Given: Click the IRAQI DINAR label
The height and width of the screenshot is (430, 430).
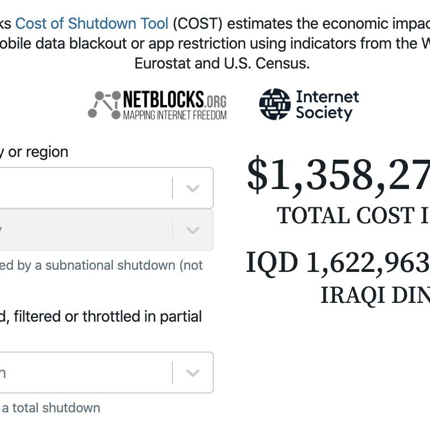Looking at the screenshot, I should 375,295.
